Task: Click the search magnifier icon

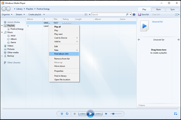Action: click(127, 14)
